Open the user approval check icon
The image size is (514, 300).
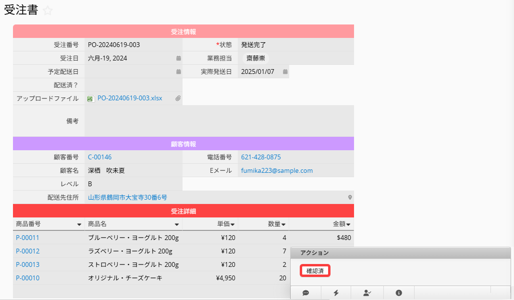367,293
